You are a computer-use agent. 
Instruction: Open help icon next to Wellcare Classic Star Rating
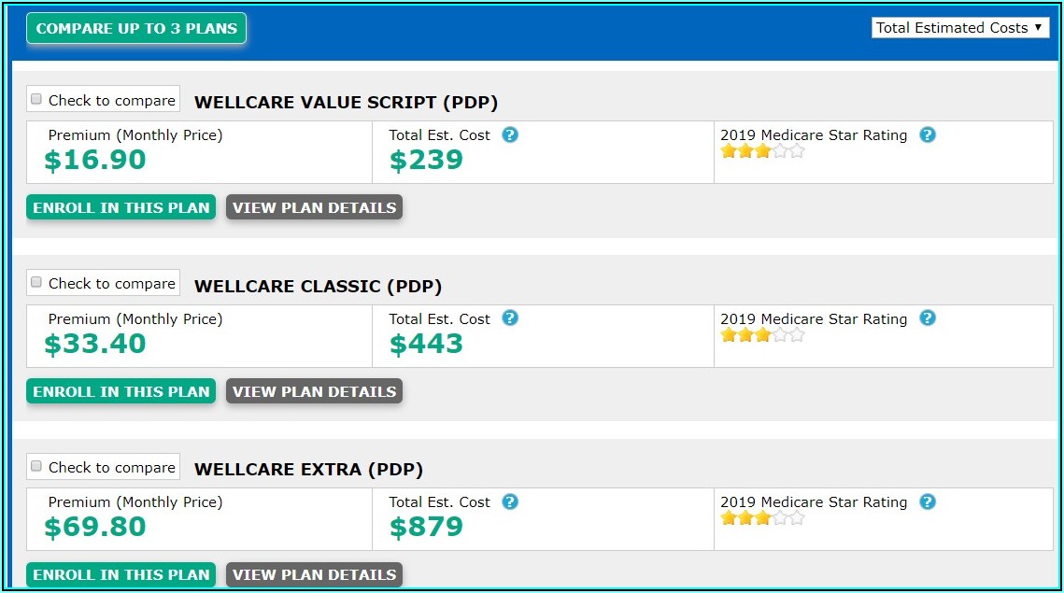coord(927,318)
